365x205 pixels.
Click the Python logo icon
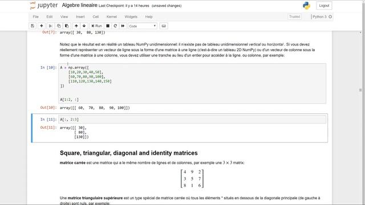point(307,6)
